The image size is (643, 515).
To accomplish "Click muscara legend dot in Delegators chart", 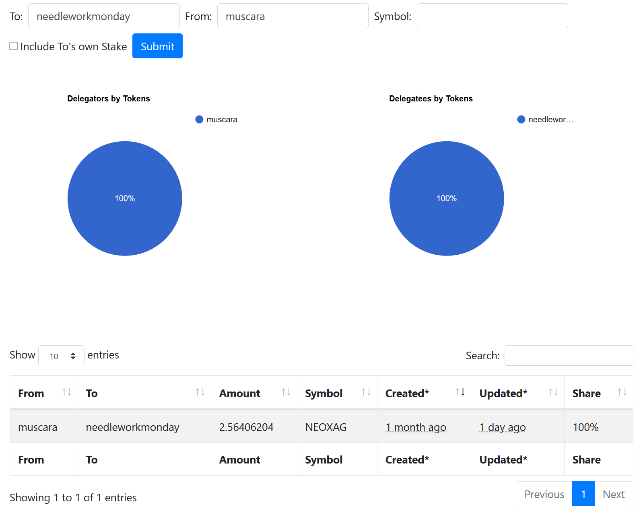I will pyautogui.click(x=199, y=119).
